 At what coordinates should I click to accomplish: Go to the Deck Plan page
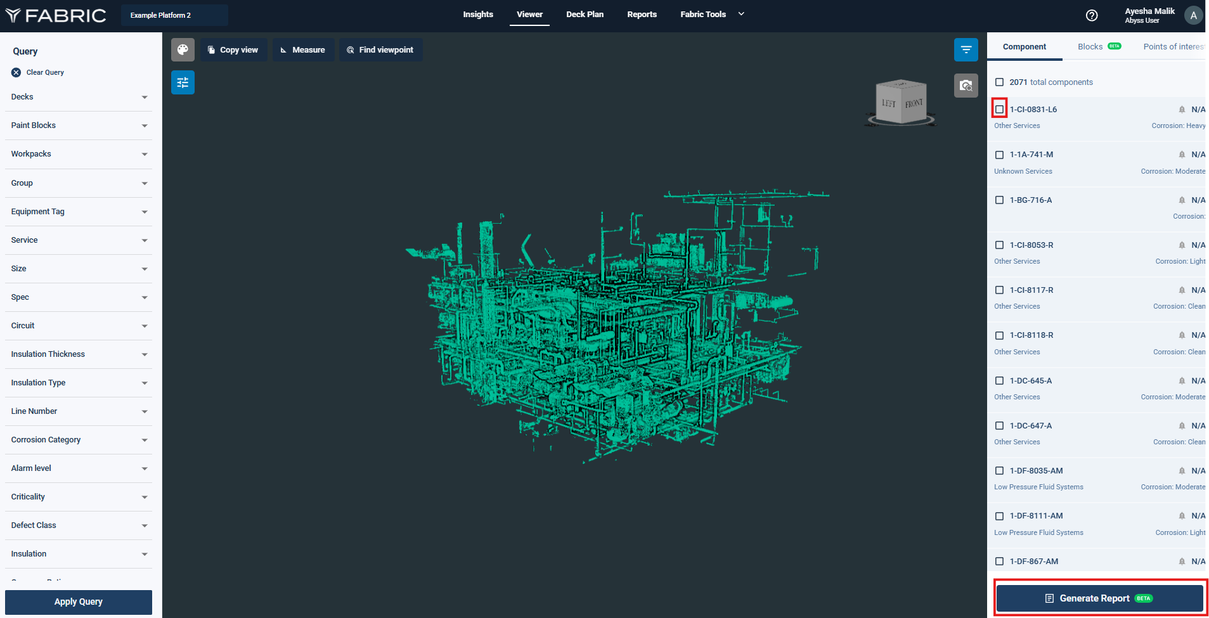(585, 15)
